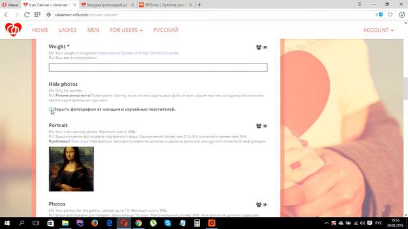Go to HOME page

click(40, 30)
